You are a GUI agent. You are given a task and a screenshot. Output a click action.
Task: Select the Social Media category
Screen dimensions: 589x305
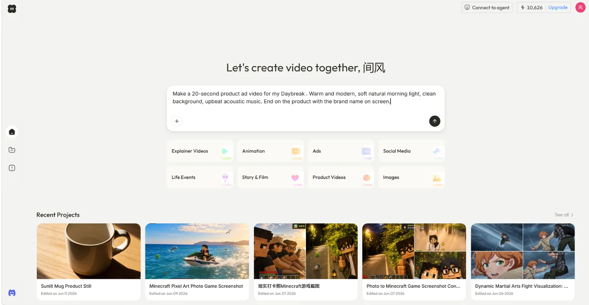click(x=412, y=151)
